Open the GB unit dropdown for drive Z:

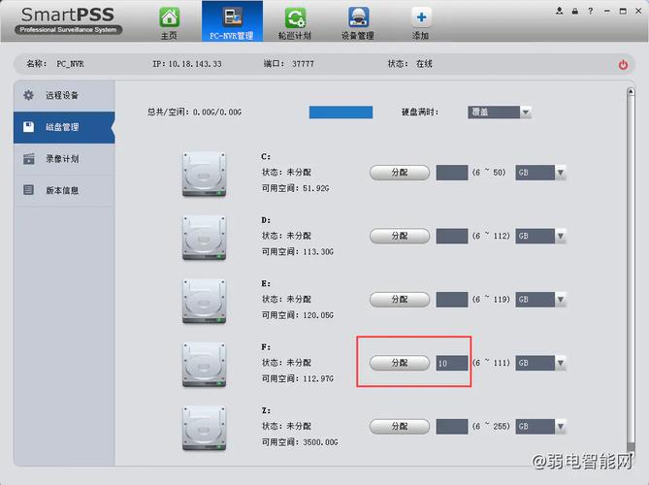click(x=540, y=426)
